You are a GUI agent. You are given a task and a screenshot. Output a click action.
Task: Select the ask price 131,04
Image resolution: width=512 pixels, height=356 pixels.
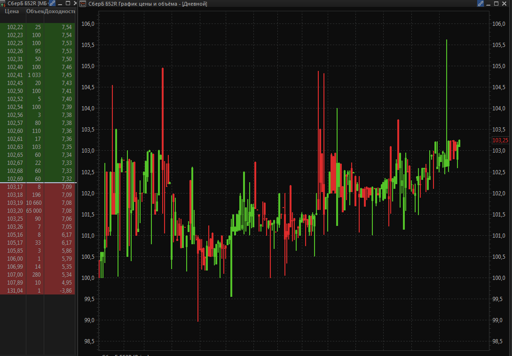(15, 291)
